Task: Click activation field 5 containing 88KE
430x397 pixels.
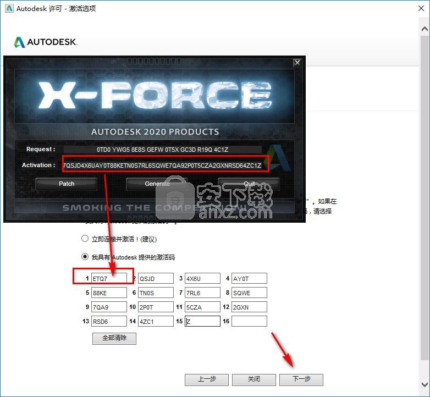Action: point(109,293)
